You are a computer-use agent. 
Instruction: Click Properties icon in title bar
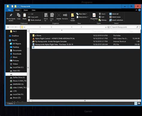click(12, 6)
